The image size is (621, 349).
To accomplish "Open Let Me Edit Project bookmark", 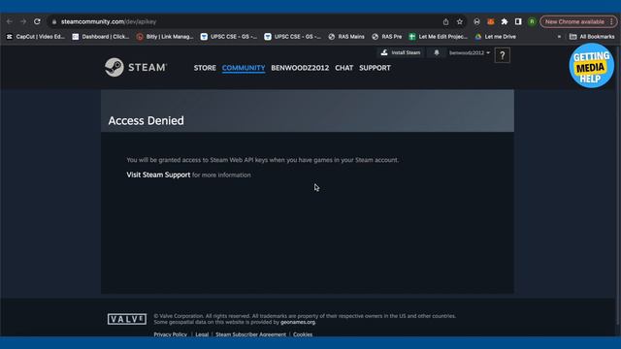I will (x=439, y=37).
